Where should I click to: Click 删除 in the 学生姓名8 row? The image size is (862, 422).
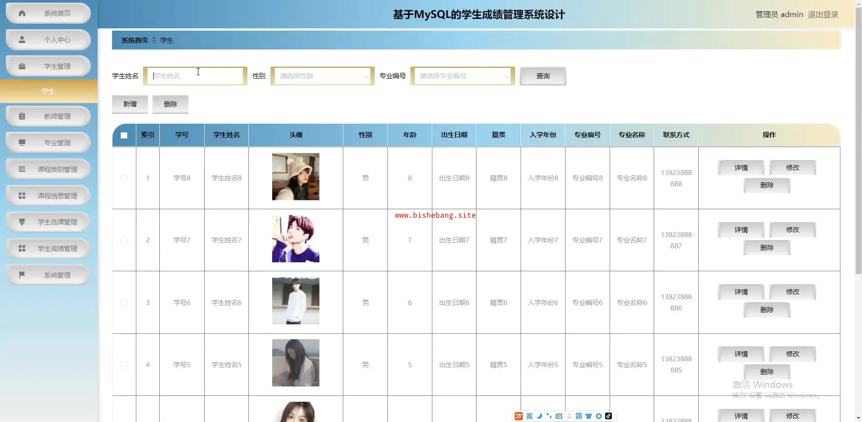click(x=767, y=185)
